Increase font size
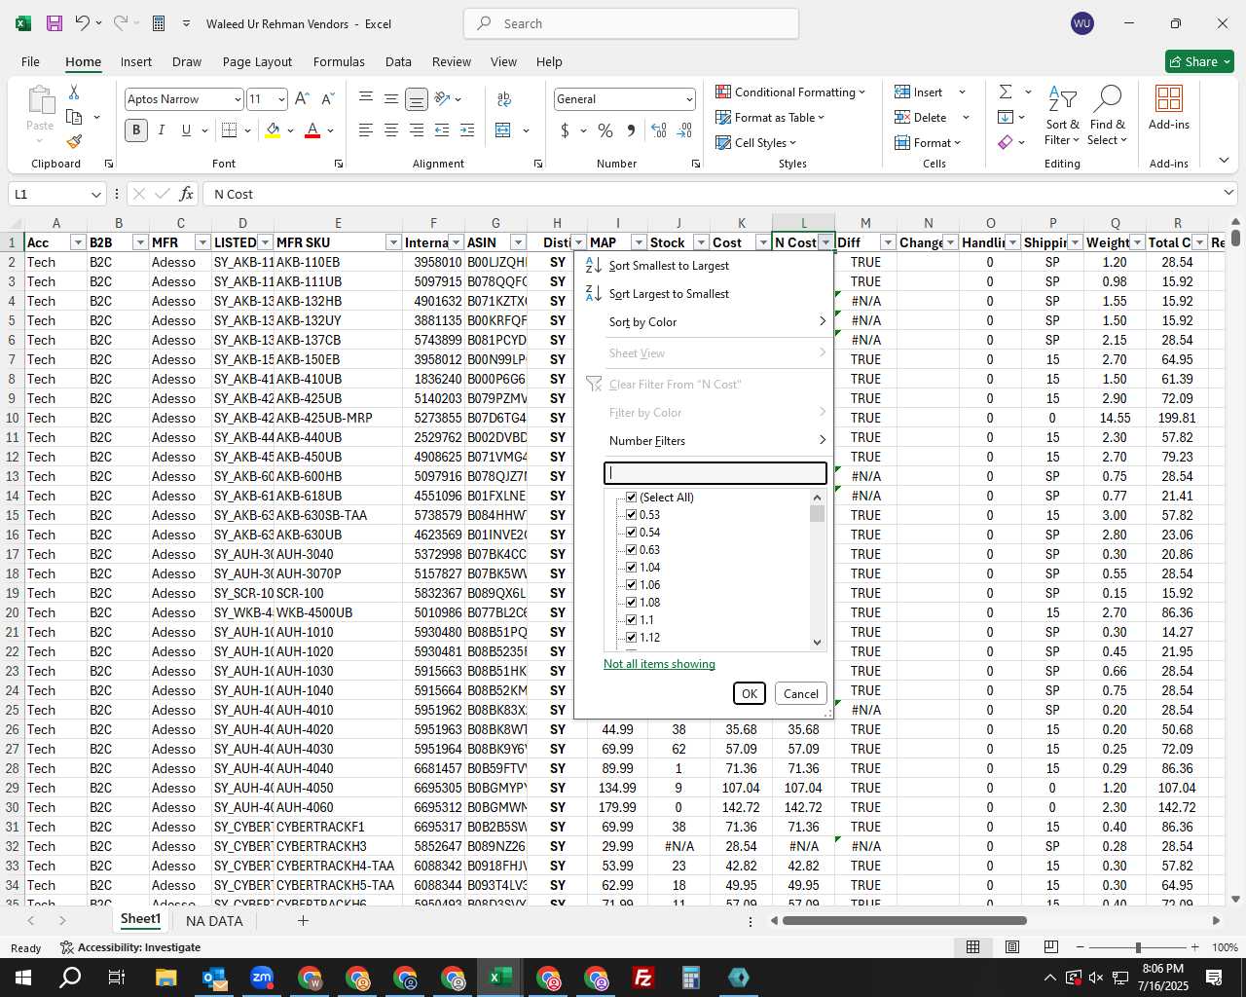The image size is (1246, 997). click(x=302, y=98)
